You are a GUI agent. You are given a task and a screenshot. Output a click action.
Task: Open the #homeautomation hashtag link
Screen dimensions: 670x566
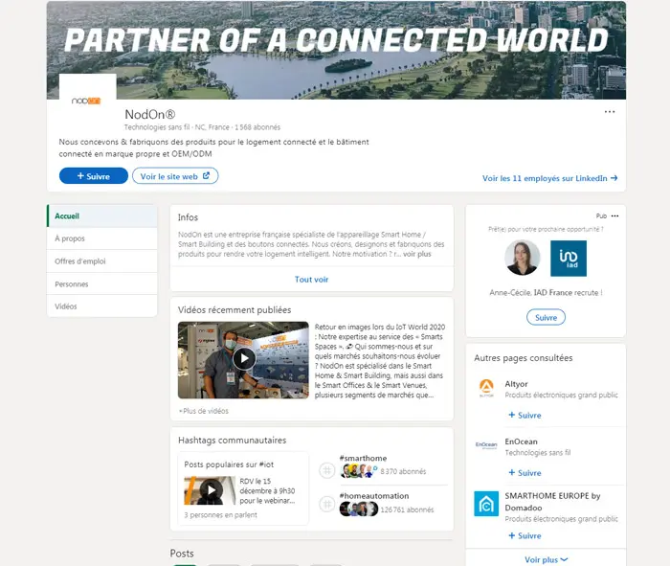tap(374, 496)
